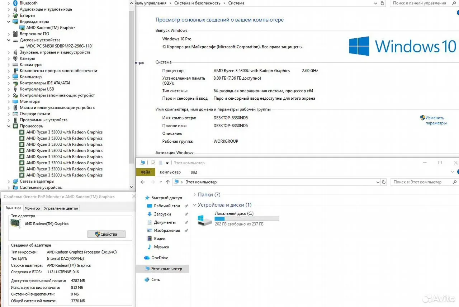Open the Компьютер ribbon tab
Viewport: 459px width, 307px height.
tap(170, 172)
